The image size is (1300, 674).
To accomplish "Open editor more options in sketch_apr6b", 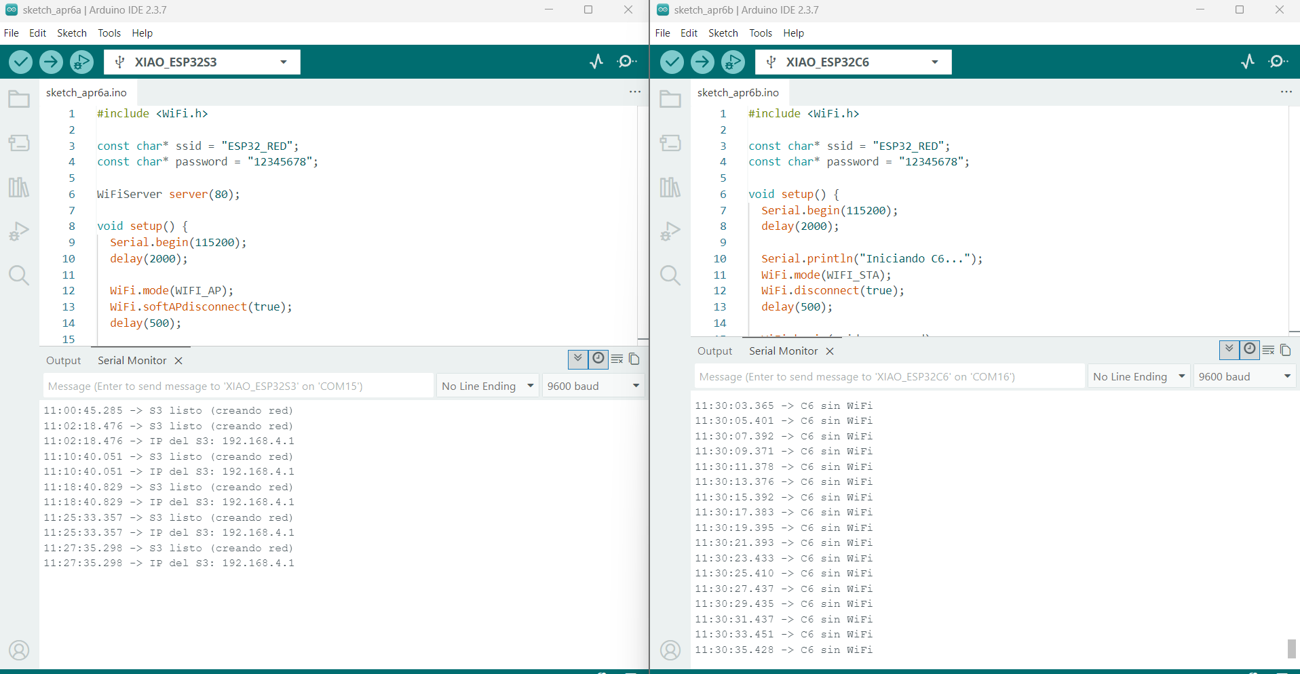I will [1286, 92].
